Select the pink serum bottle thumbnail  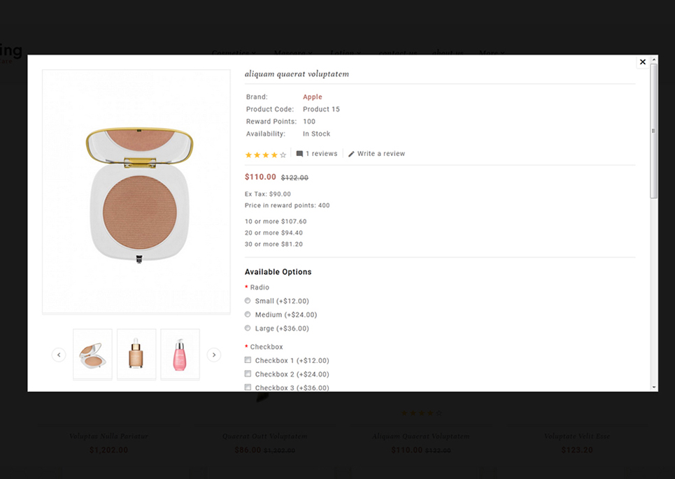point(180,355)
